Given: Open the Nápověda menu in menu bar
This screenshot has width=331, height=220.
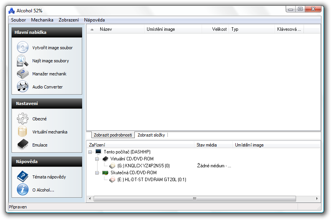Looking at the screenshot, I should [94, 20].
